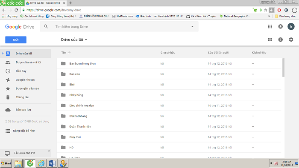The width and height of the screenshot is (299, 168).
Task: Click the Opera extension icon
Action: [x=279, y=10]
